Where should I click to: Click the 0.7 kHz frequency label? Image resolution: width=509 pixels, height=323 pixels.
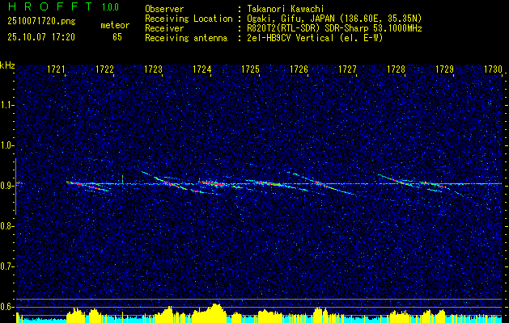6,266
